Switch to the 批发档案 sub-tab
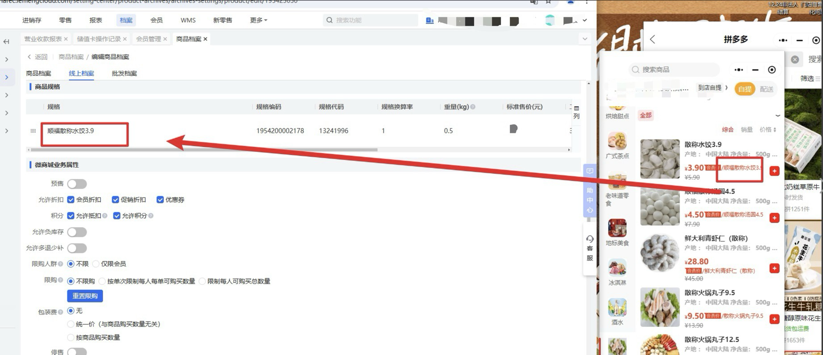 (124, 73)
